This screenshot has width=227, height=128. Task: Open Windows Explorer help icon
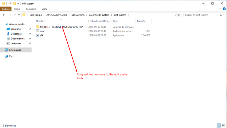tap(224, 9)
